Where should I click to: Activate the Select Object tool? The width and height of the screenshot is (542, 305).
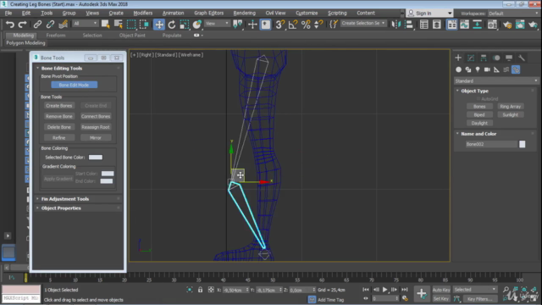point(105,25)
